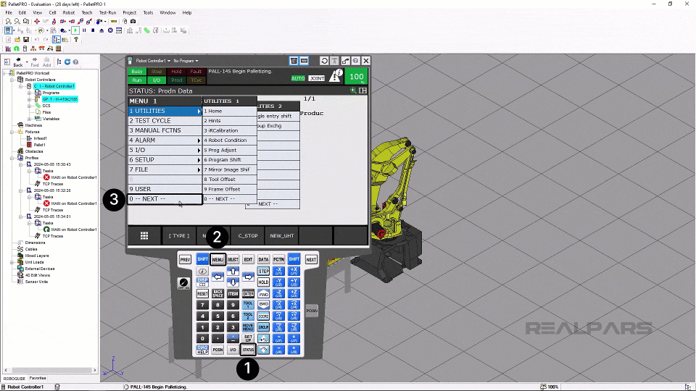Click the zoom out magnifier toolbar icon
Image resolution: width=696 pixels, height=391 pixels.
click(x=17, y=21)
